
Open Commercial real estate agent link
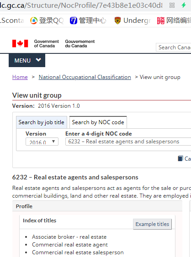70,245
